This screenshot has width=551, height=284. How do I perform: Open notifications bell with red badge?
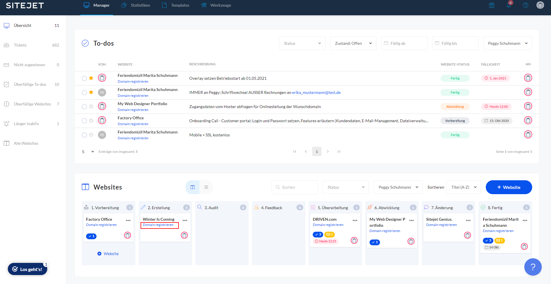tap(509, 5)
